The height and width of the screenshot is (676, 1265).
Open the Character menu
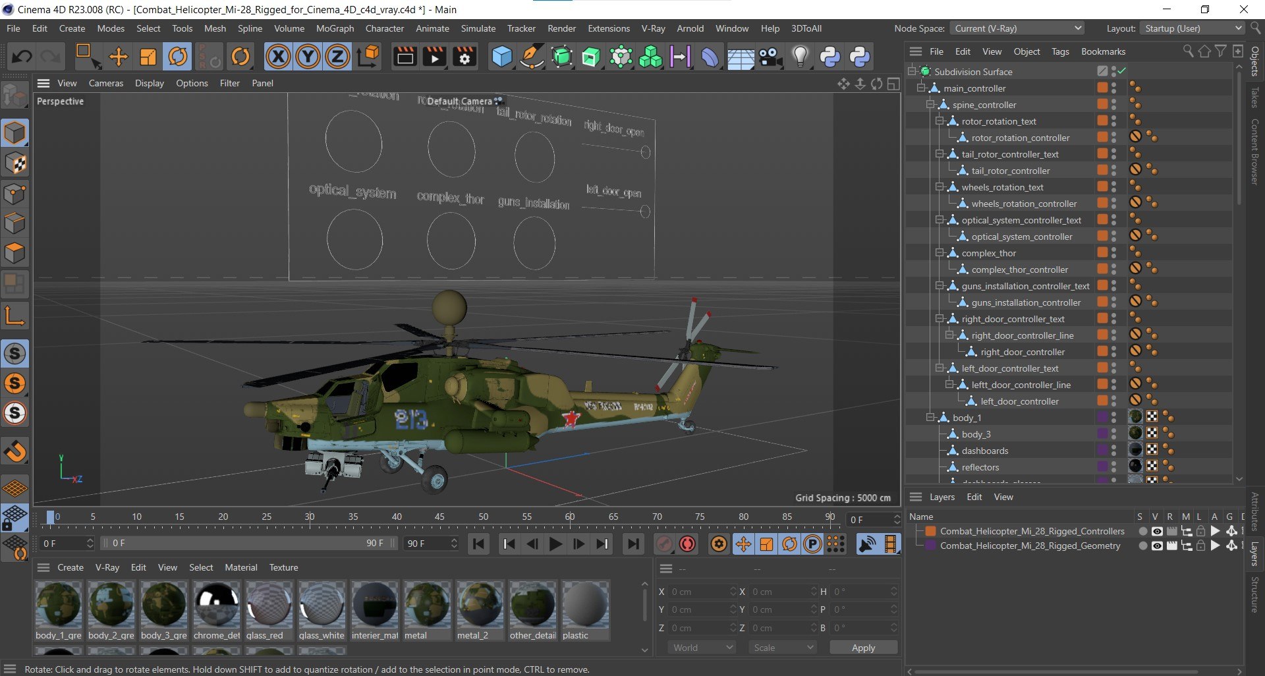[385, 28]
